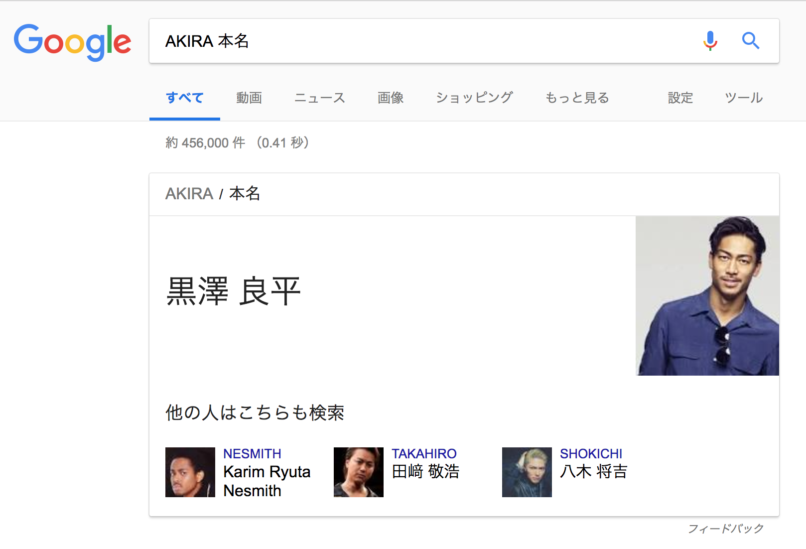The image size is (806, 549).
Task: Open the TAKAHIRO link
Action: click(424, 454)
